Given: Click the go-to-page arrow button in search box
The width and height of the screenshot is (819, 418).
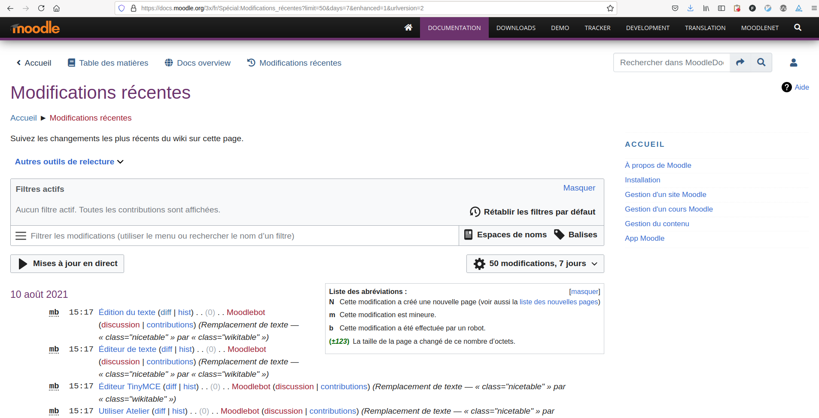Looking at the screenshot, I should (740, 63).
